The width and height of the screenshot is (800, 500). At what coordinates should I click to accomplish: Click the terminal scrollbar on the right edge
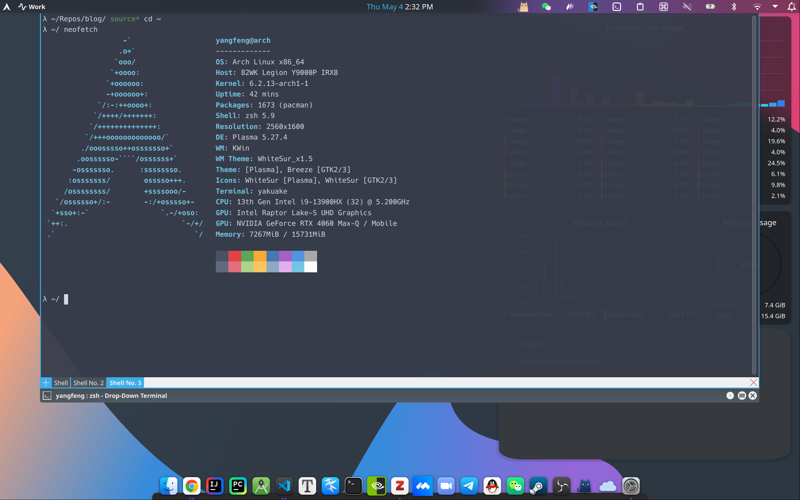tap(754, 195)
